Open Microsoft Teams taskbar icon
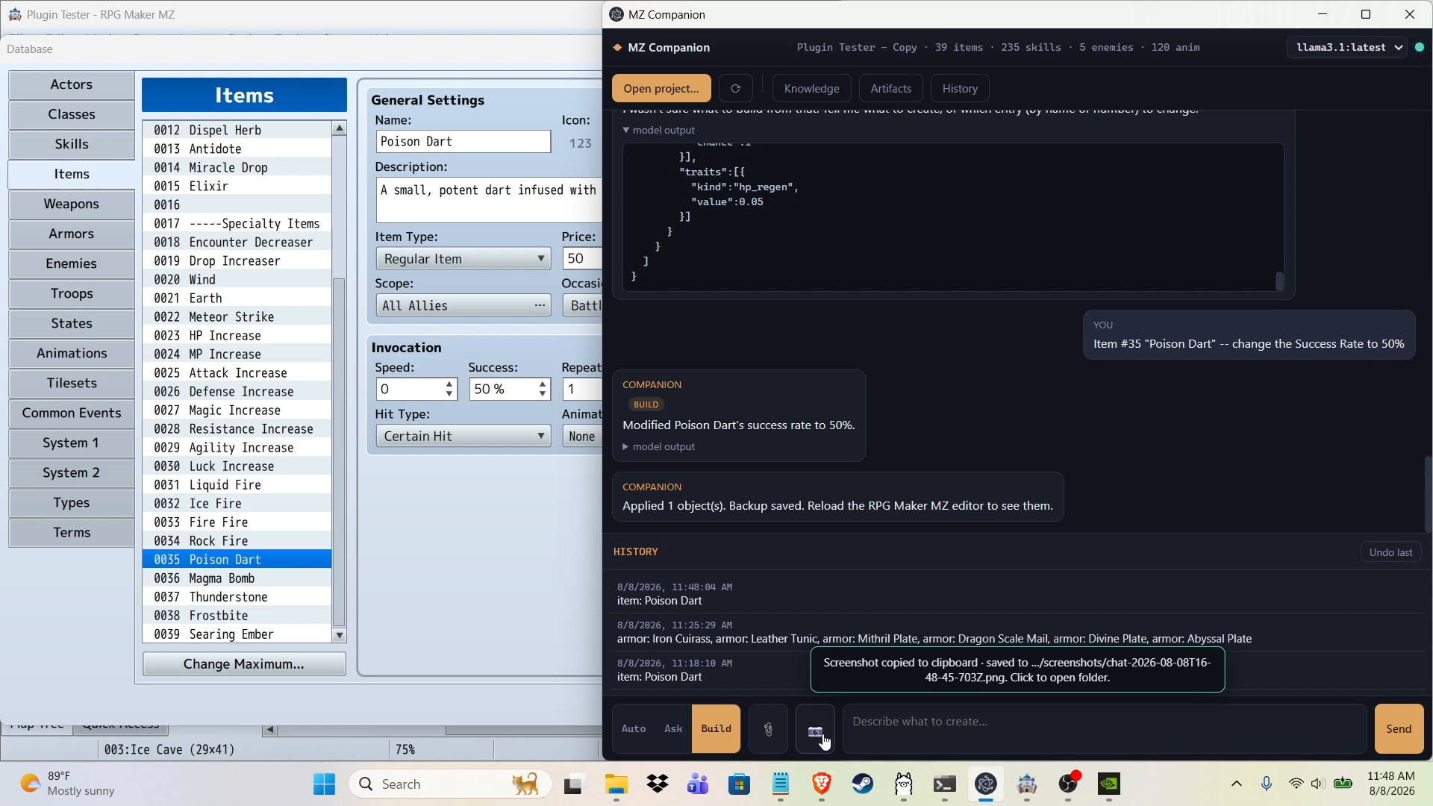This screenshot has height=806, width=1433. point(699,784)
